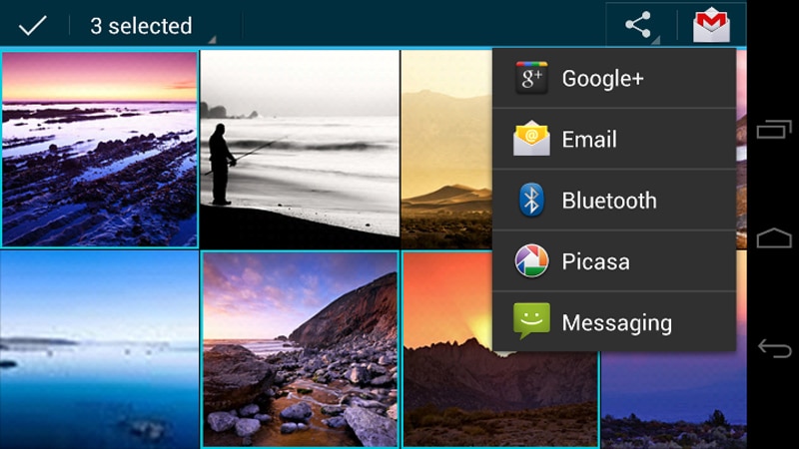
Task: Deselect the rocky shoreline cliff photo
Action: click(300, 349)
